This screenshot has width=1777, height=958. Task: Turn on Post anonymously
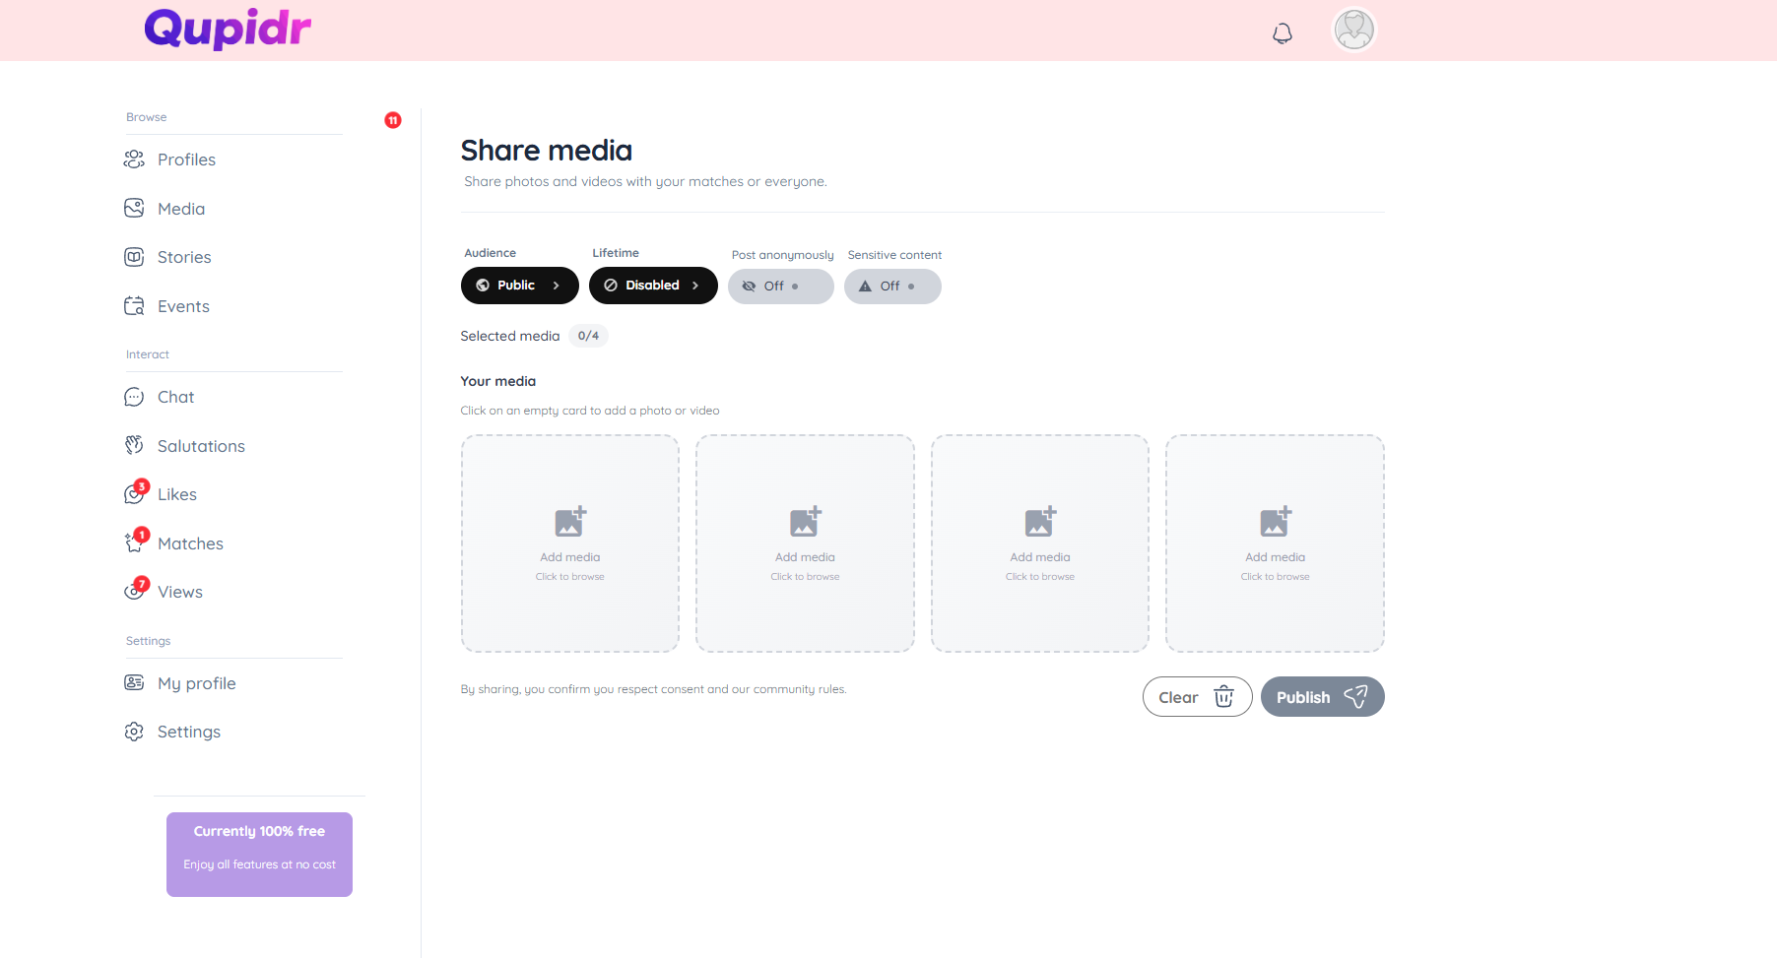[x=780, y=286]
